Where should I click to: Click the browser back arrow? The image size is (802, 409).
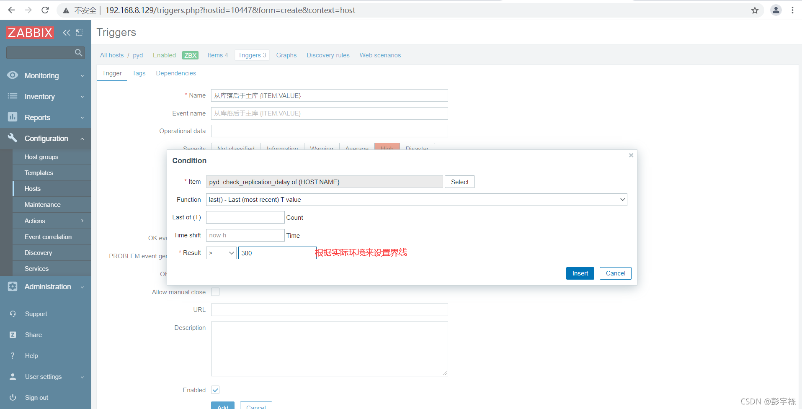tap(12, 10)
